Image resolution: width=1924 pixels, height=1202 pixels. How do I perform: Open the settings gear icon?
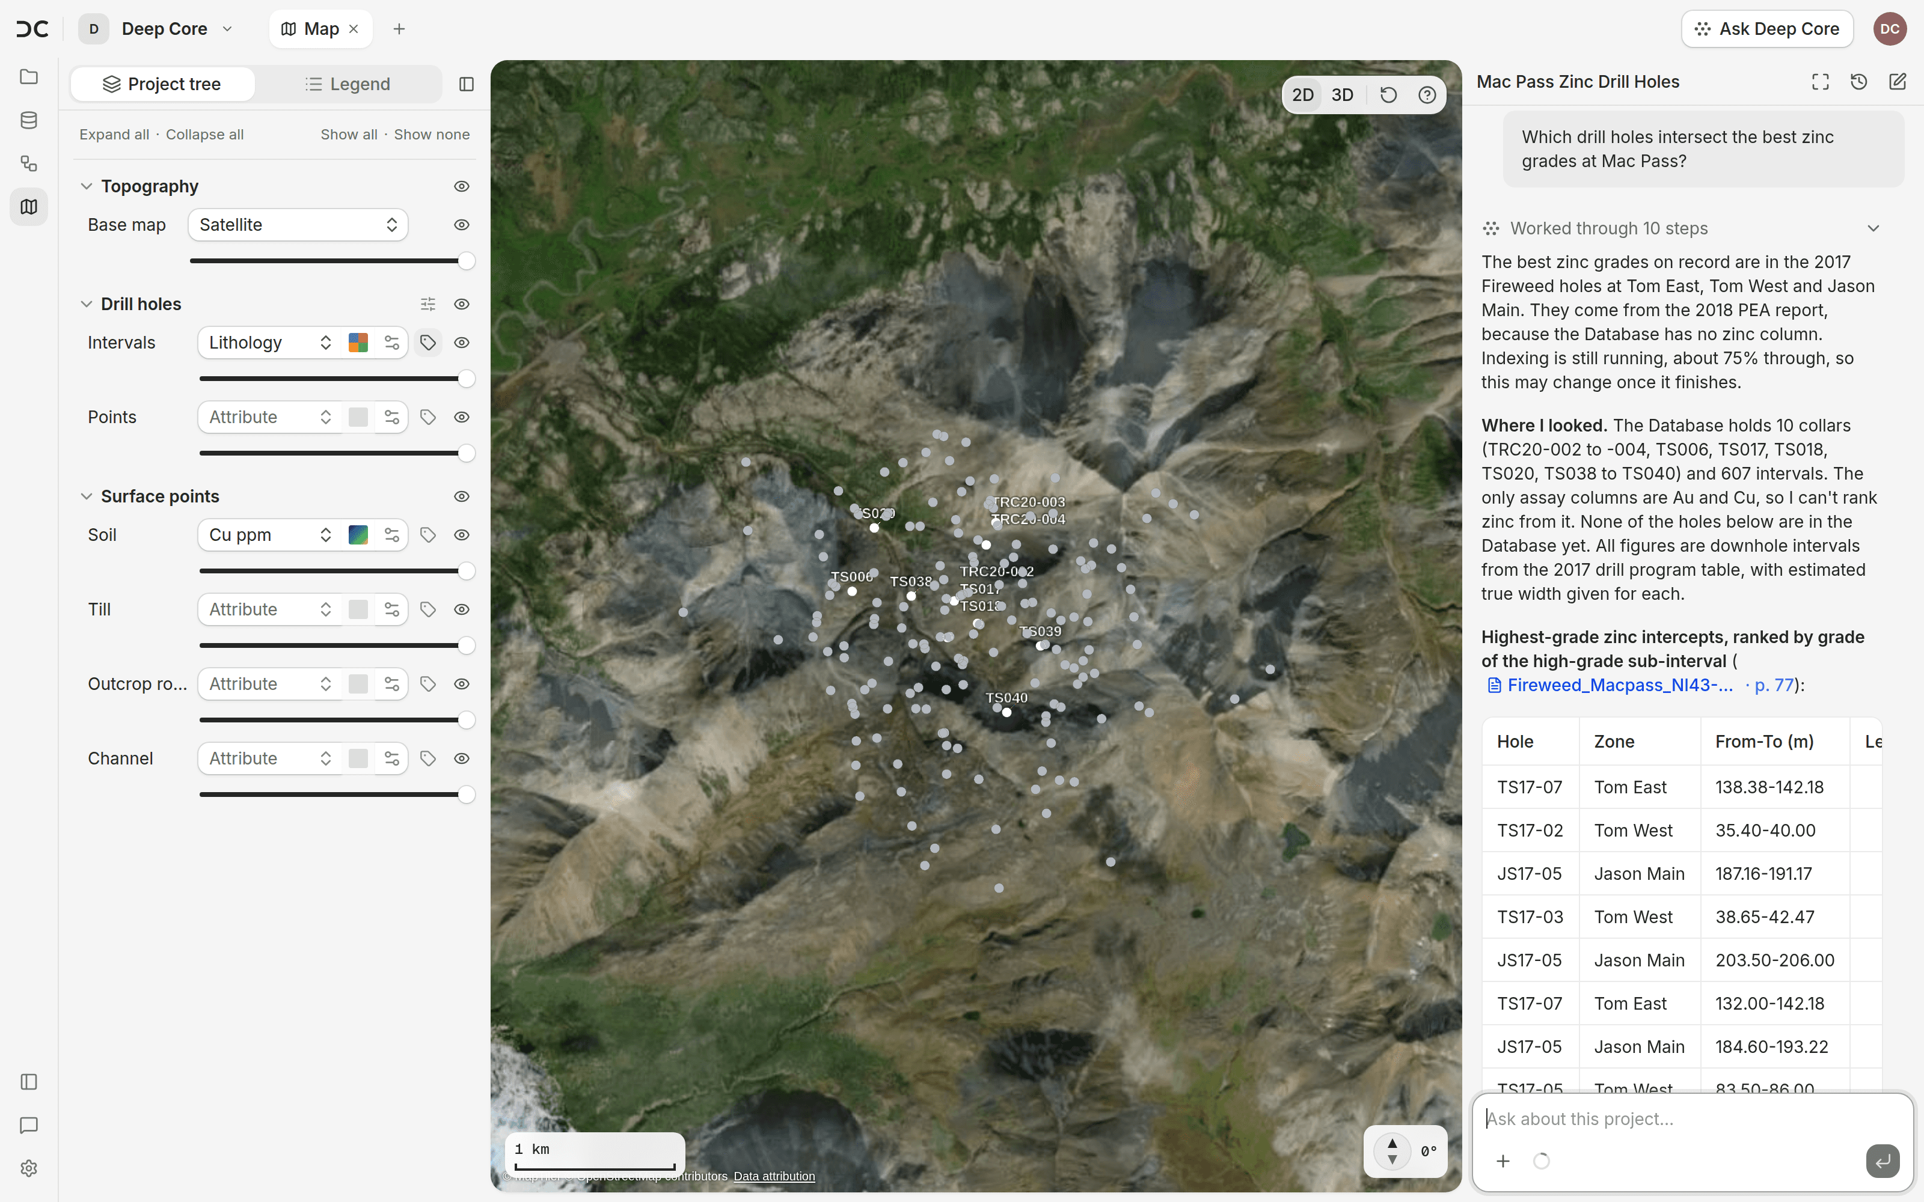pyautogui.click(x=29, y=1168)
